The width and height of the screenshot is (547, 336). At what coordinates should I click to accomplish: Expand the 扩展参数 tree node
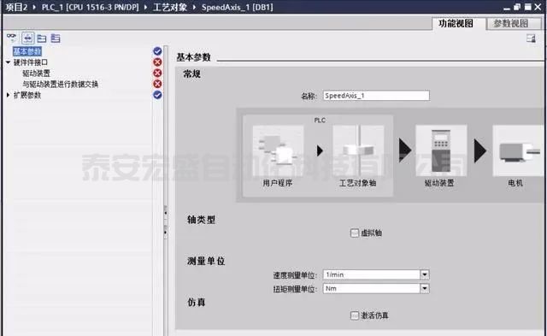8,95
